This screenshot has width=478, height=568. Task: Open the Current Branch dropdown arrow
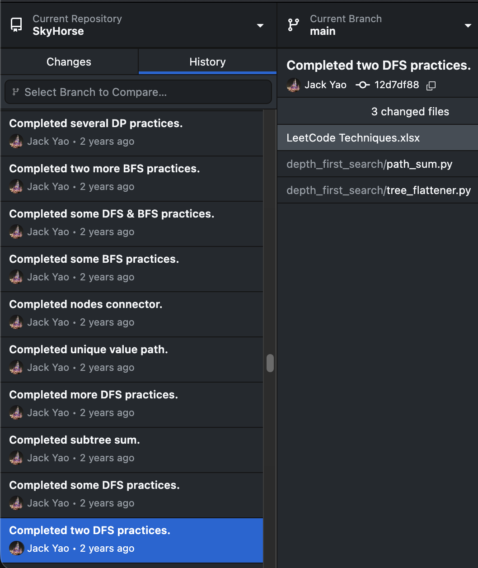pos(468,25)
